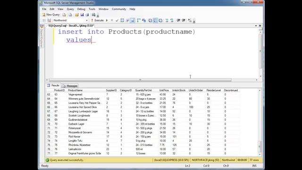
Task: Parse the query with the checkmark icon
Action: coord(117,20)
